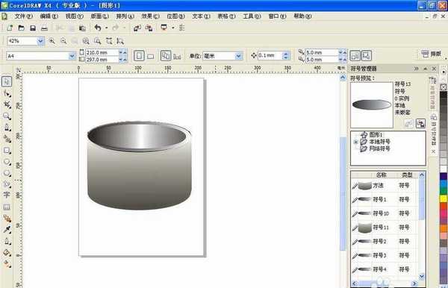The height and width of the screenshot is (288, 448).
Task: Pick the Ellipse tool in the toolbox
Action: point(7,162)
